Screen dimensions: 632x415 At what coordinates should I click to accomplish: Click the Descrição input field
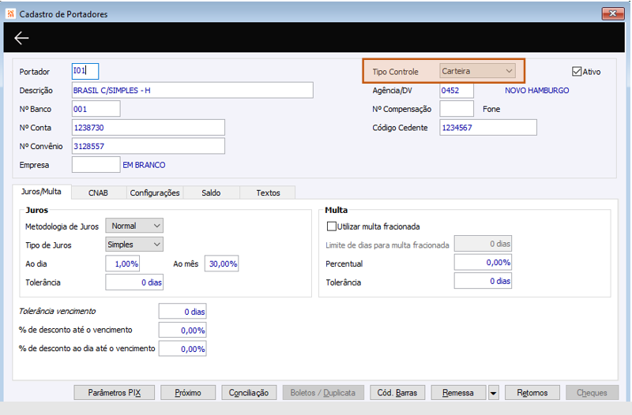(x=192, y=90)
